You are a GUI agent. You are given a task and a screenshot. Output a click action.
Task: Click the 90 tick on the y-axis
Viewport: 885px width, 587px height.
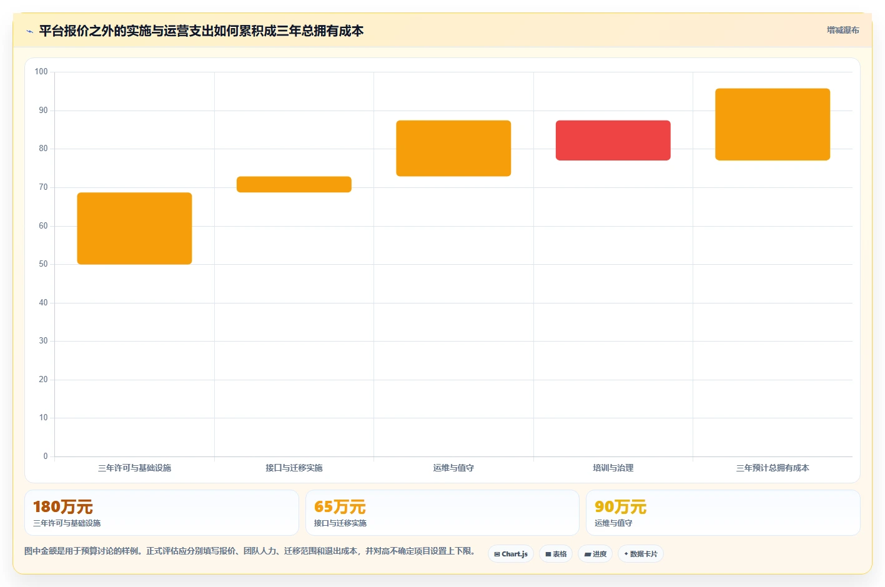pos(43,111)
